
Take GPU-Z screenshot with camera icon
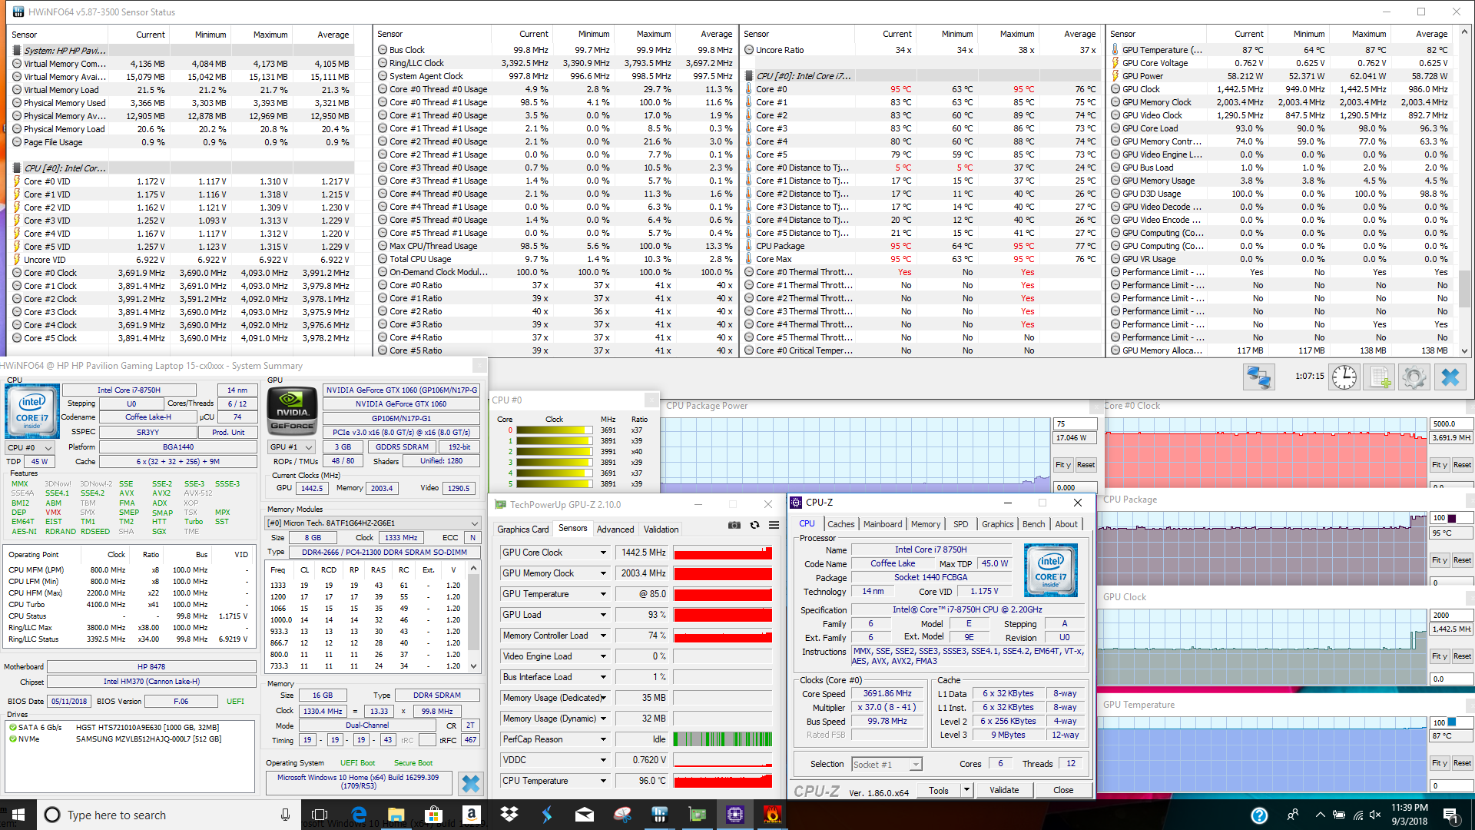pyautogui.click(x=734, y=525)
